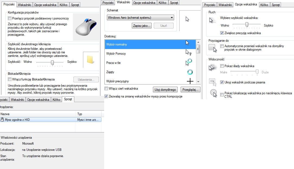Click the Typ column header
Image resolution: width=294 pixels, height=169 pixels.
click(x=88, y=114)
